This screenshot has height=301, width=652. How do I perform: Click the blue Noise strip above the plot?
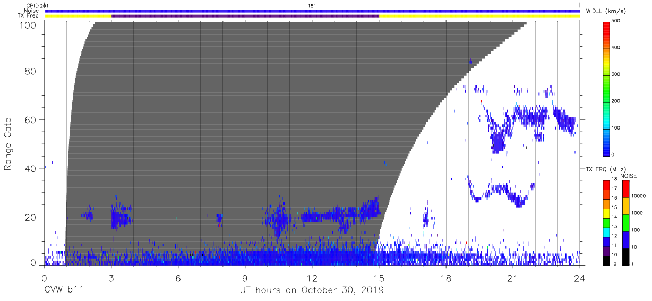(x=312, y=11)
